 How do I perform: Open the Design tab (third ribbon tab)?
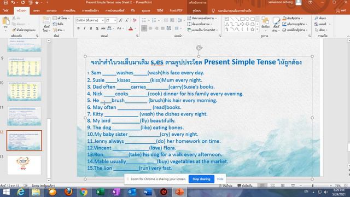[x=51, y=10]
